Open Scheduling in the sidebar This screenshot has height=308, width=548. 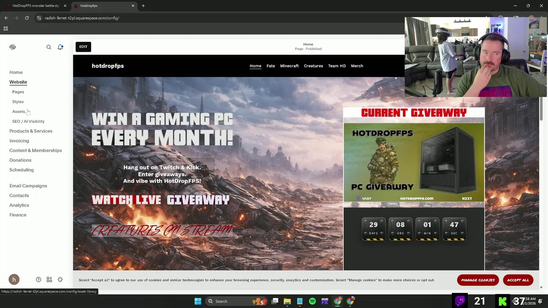coord(21,170)
